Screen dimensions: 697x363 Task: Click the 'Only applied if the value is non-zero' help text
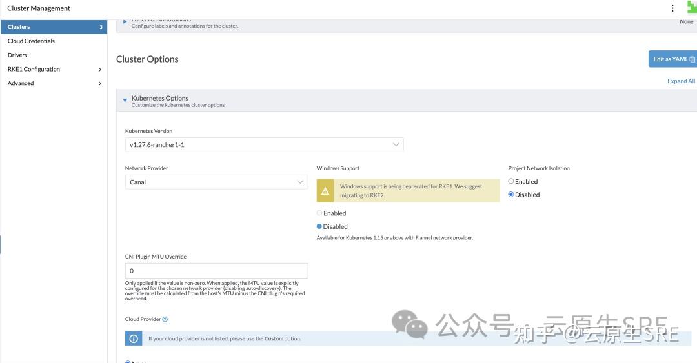pyautogui.click(x=215, y=291)
